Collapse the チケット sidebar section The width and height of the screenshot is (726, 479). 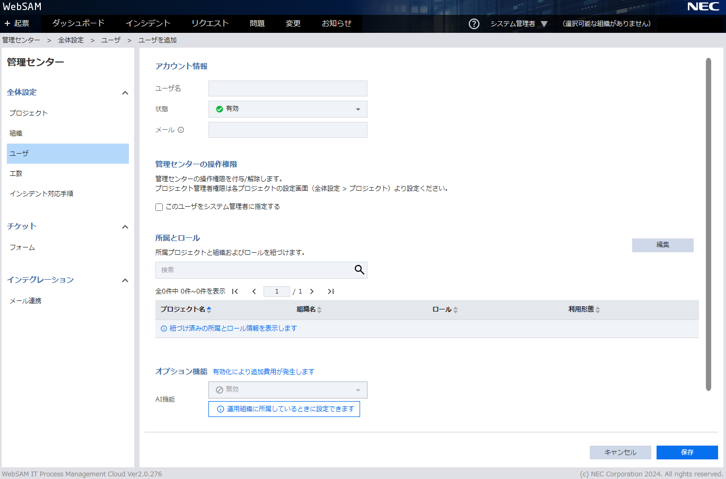[x=125, y=227]
